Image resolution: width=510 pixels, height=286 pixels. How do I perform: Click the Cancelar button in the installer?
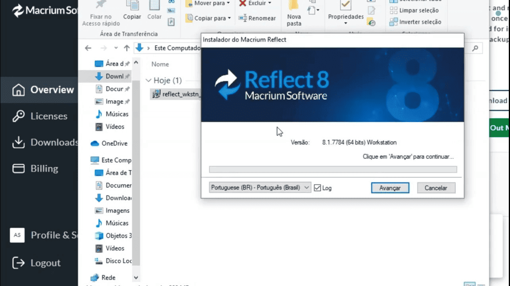436,188
